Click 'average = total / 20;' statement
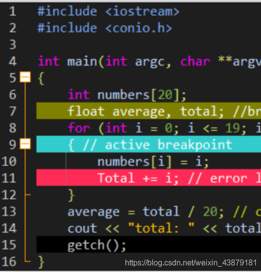The image size is (261, 272). tap(146, 212)
